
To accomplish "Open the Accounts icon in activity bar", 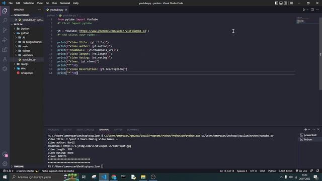I will pyautogui.click(x=5, y=154).
